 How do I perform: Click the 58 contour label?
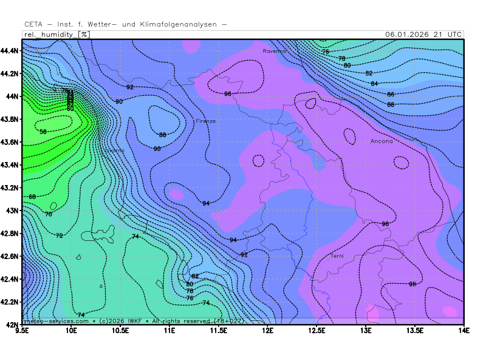coord(43,132)
